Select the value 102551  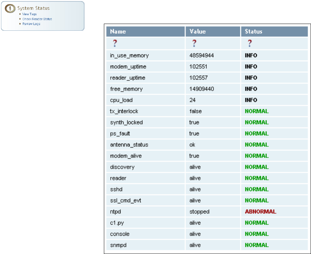point(198,67)
